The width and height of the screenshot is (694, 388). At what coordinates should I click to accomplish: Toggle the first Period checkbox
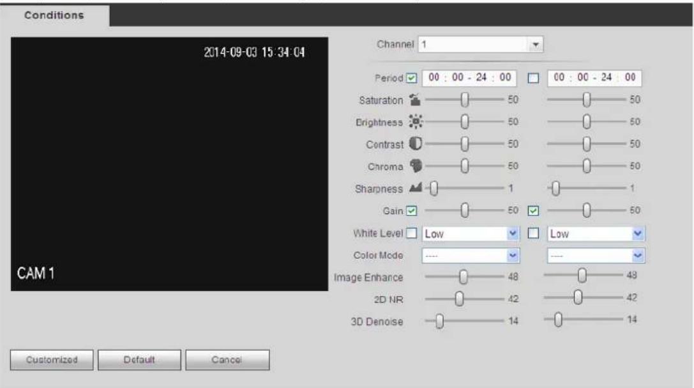point(412,78)
